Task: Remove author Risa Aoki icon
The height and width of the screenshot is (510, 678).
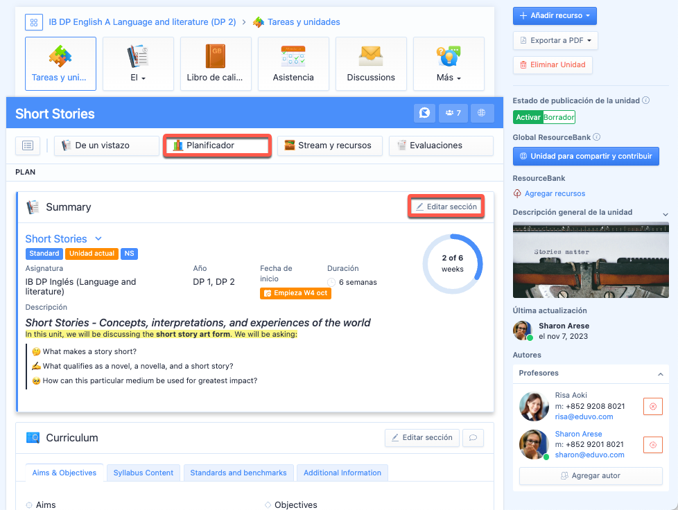Action: (x=652, y=407)
